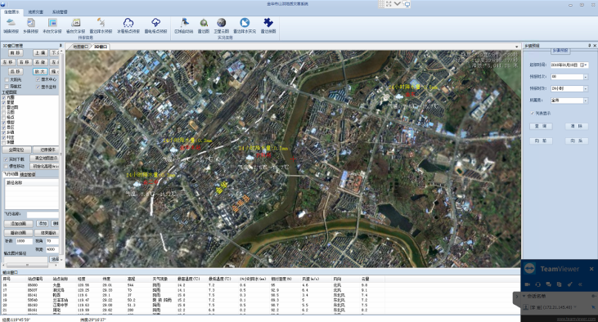Show the 卫星云图 globe icon
598x322 pixels.
click(221, 23)
